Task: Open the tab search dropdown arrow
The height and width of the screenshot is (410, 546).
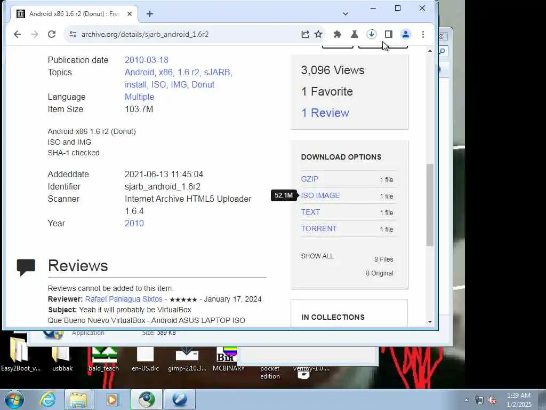Action: click(x=345, y=13)
